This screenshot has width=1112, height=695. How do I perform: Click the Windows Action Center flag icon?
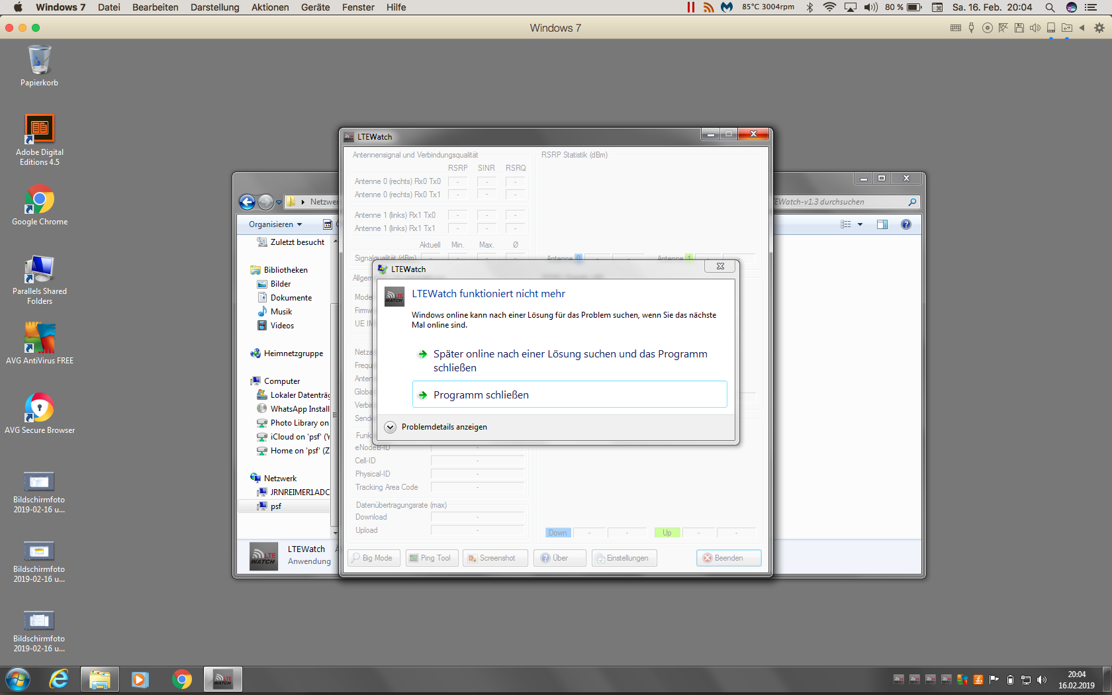point(994,680)
